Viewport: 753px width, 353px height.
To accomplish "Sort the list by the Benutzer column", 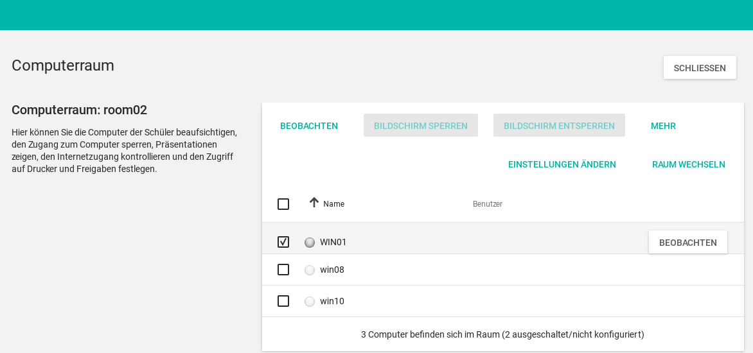I will coord(488,204).
